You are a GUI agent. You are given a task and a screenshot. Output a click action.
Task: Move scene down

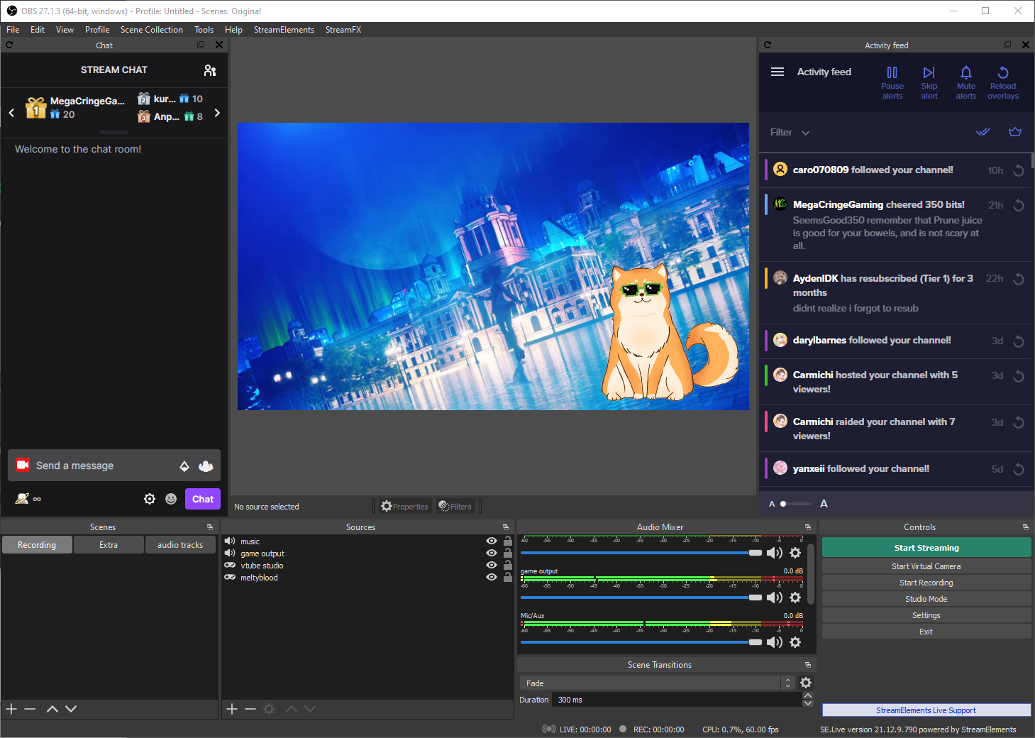[71, 709]
